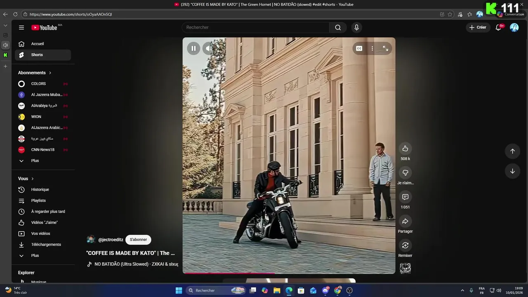Screen dimensions: 528x297
Task: Open the YouTube account avatar menu
Action: coord(514,27)
